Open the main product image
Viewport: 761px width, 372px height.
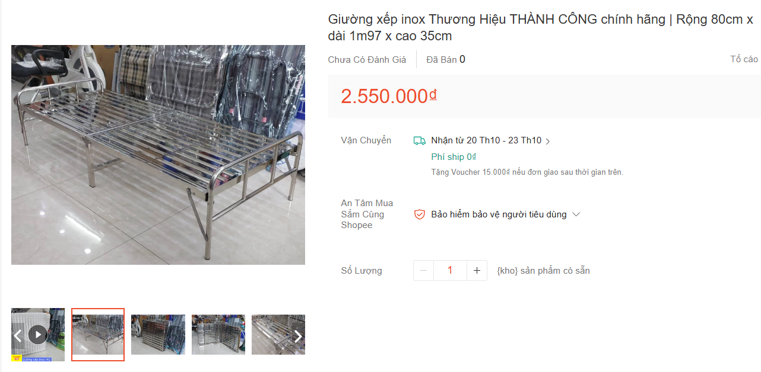pos(158,155)
